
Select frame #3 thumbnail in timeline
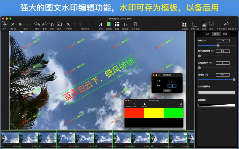pyautogui.click(x=47, y=138)
